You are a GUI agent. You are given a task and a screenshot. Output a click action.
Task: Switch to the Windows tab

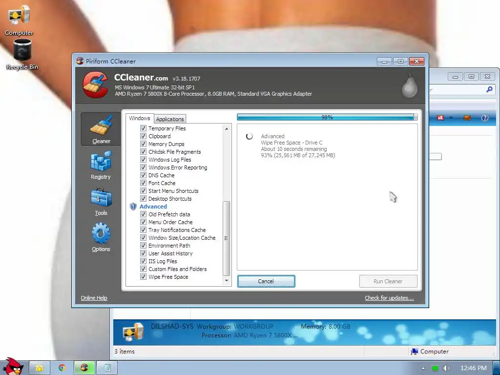click(x=139, y=118)
